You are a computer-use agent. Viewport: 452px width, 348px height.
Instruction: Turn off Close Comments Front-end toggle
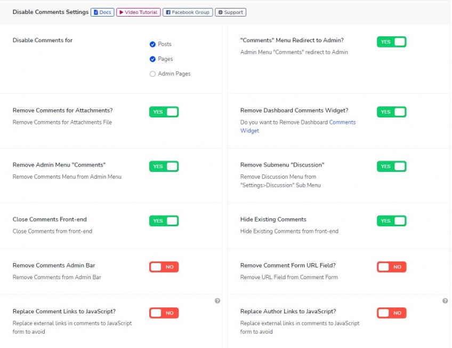164,221
